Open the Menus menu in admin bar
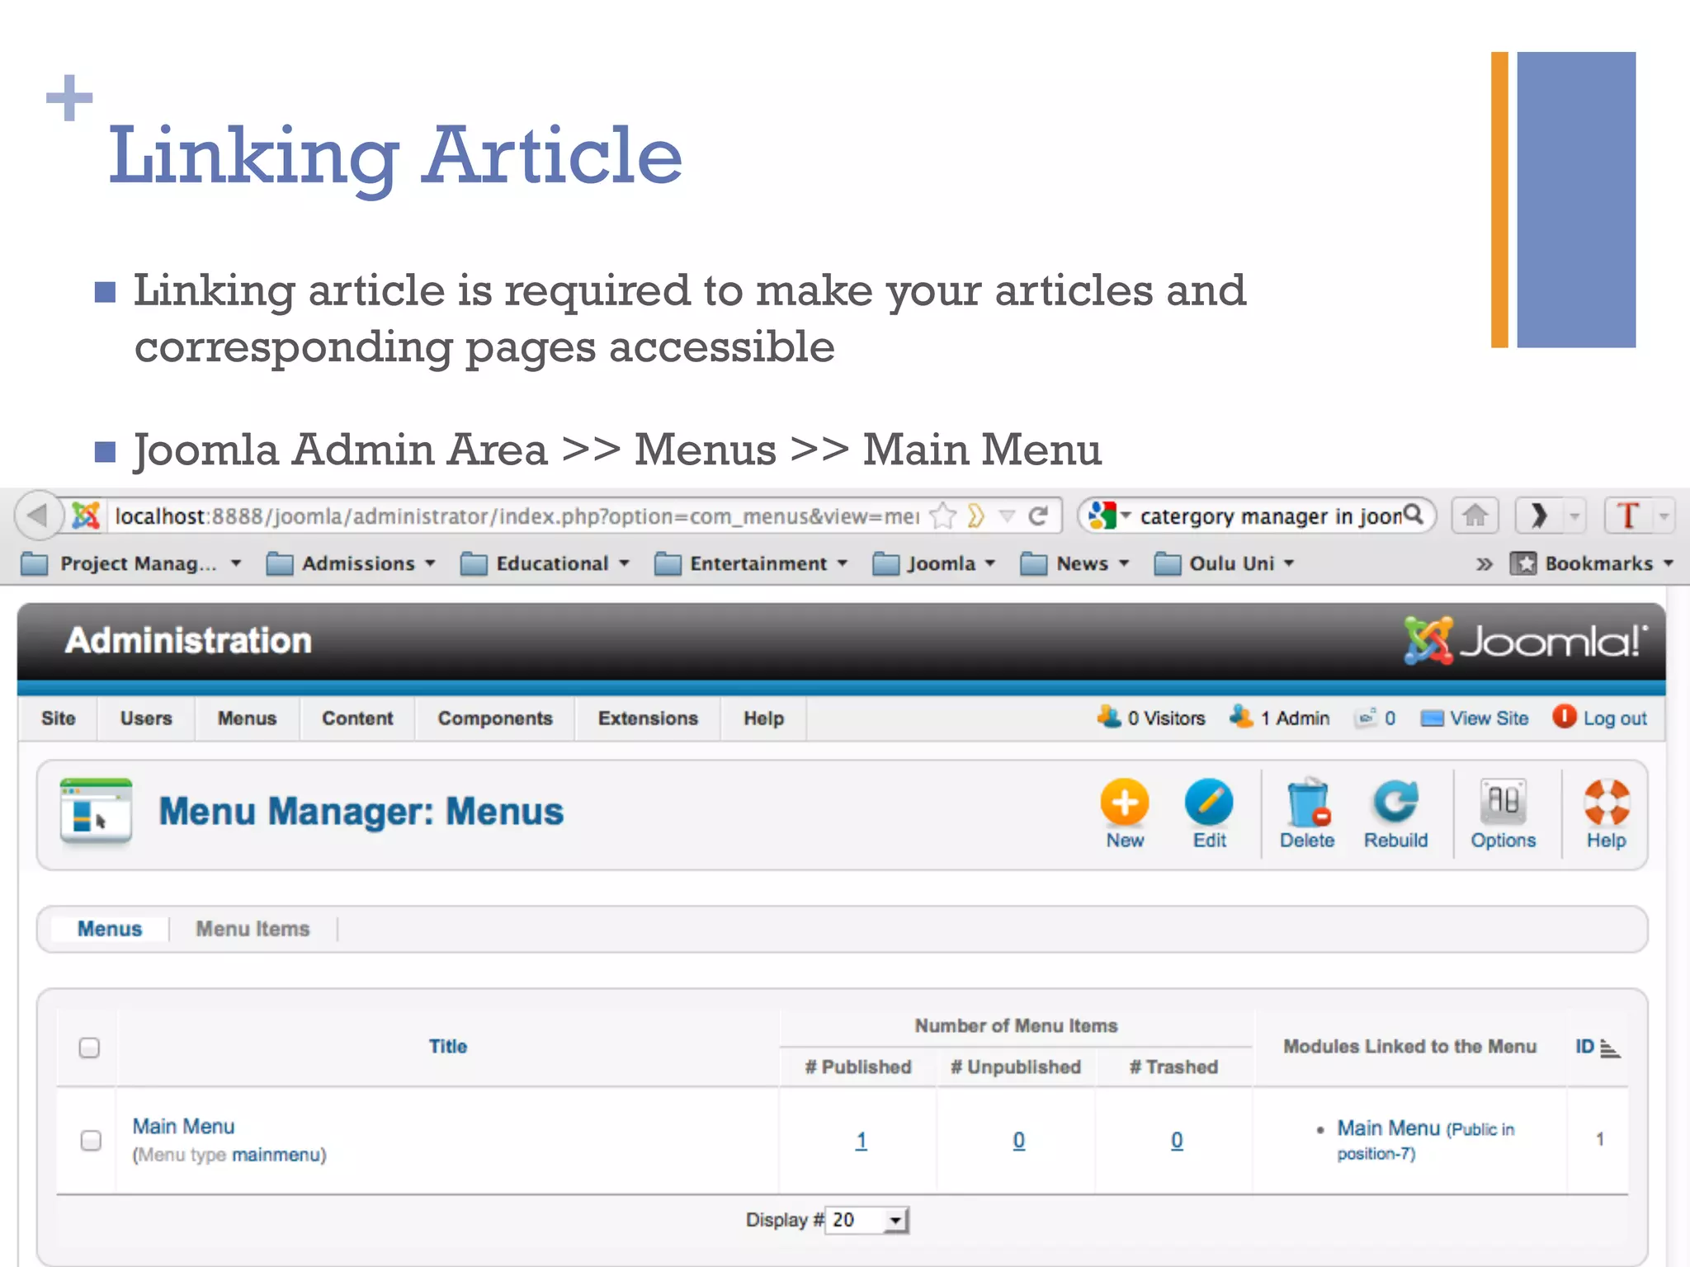The width and height of the screenshot is (1690, 1267). (247, 718)
